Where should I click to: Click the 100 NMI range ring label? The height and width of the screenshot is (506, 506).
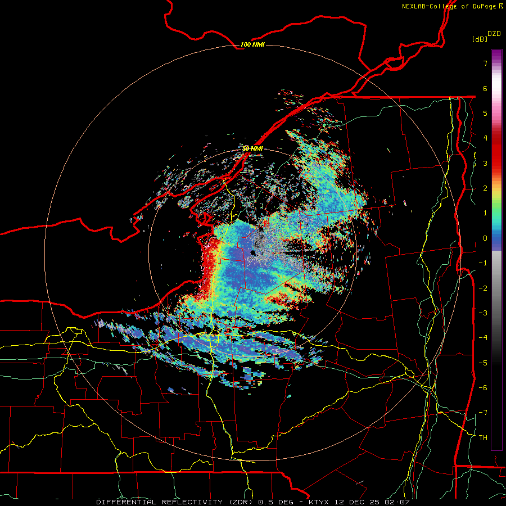252,44
